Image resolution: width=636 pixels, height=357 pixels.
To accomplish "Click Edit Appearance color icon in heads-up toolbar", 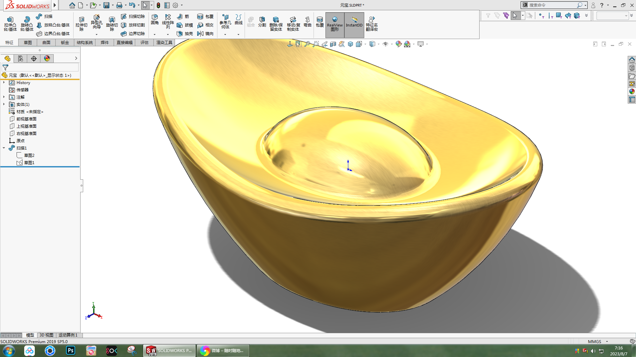I will pos(398,44).
